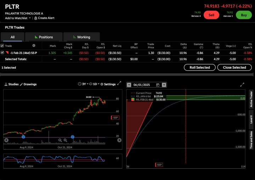Select the -1 Feb 21 (46d) 55 P trade
This screenshot has height=180, width=255.
[23, 53]
